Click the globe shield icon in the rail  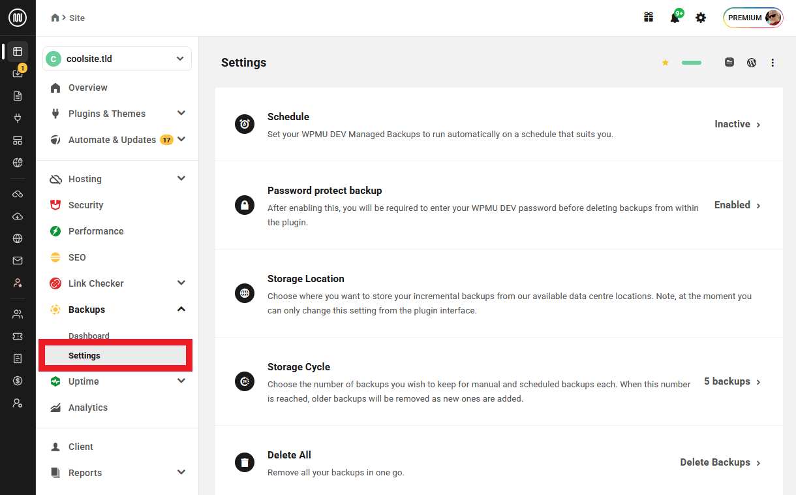pyautogui.click(x=18, y=162)
